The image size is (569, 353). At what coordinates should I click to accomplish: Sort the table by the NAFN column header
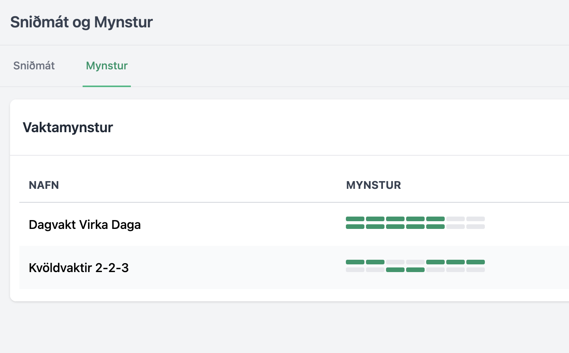44,185
